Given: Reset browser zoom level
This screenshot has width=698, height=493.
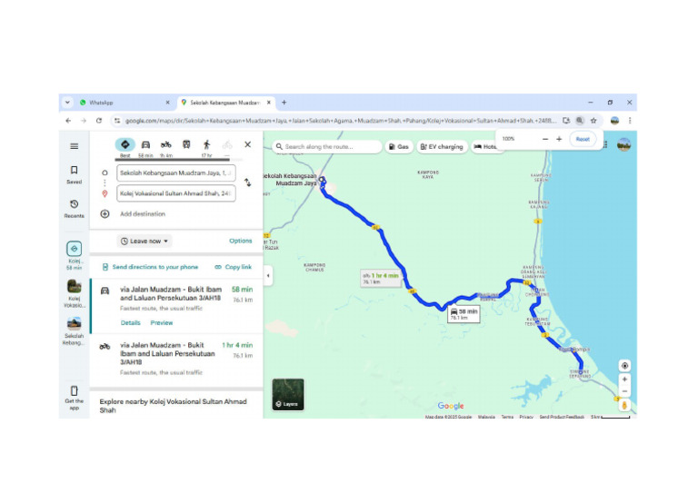Looking at the screenshot, I should [583, 139].
